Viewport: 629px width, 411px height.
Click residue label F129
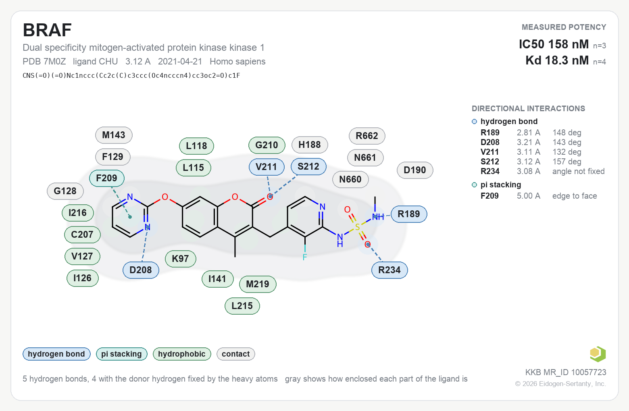[113, 157]
